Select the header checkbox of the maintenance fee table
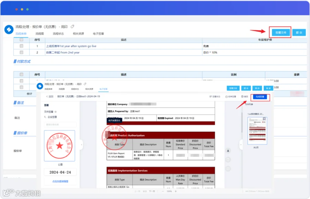This screenshot has height=199, width=310. coord(22,40)
